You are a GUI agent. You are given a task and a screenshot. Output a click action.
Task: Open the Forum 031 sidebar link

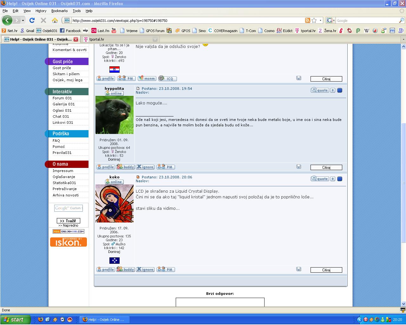coord(62,98)
